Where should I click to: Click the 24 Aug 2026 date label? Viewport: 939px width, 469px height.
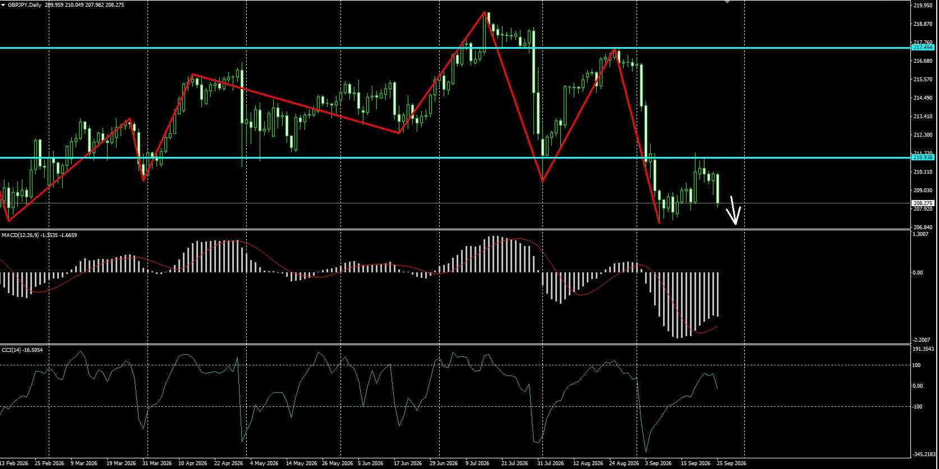point(625,463)
